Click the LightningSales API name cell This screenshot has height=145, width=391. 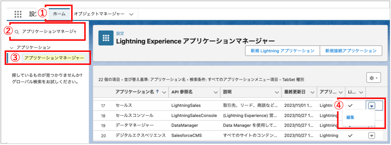(186, 105)
